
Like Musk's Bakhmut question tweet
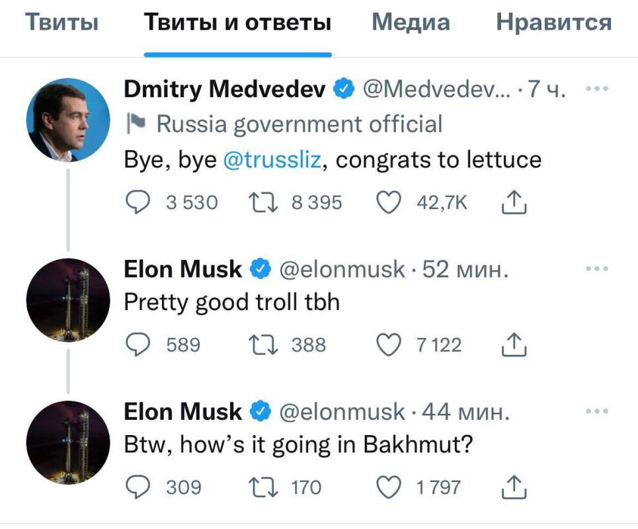coord(390,487)
